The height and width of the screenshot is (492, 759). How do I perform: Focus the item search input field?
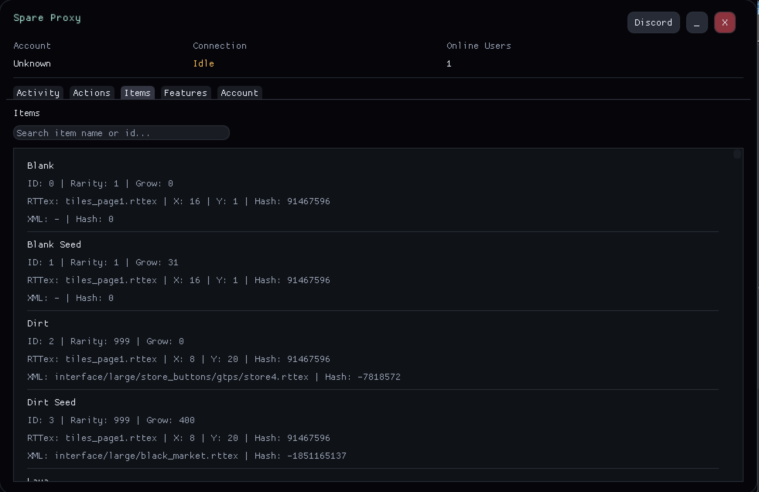(x=121, y=133)
